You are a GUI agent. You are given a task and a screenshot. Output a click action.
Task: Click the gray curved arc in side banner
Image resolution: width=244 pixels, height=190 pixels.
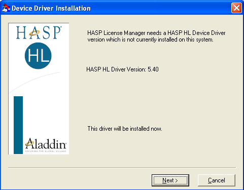tap(35, 82)
